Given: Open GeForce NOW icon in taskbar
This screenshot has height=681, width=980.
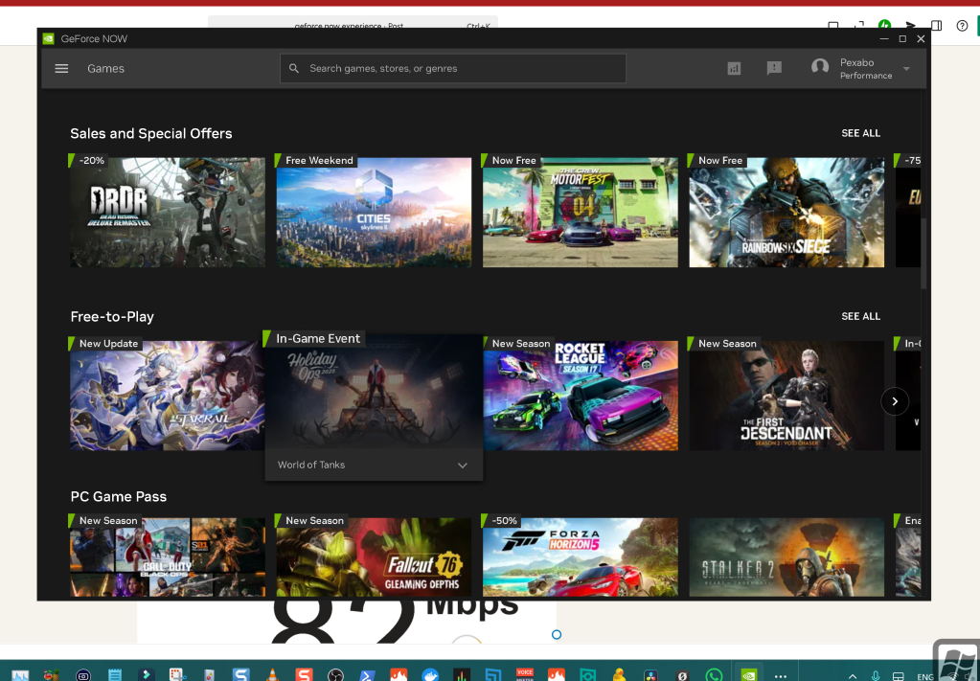Looking at the screenshot, I should tap(748, 674).
